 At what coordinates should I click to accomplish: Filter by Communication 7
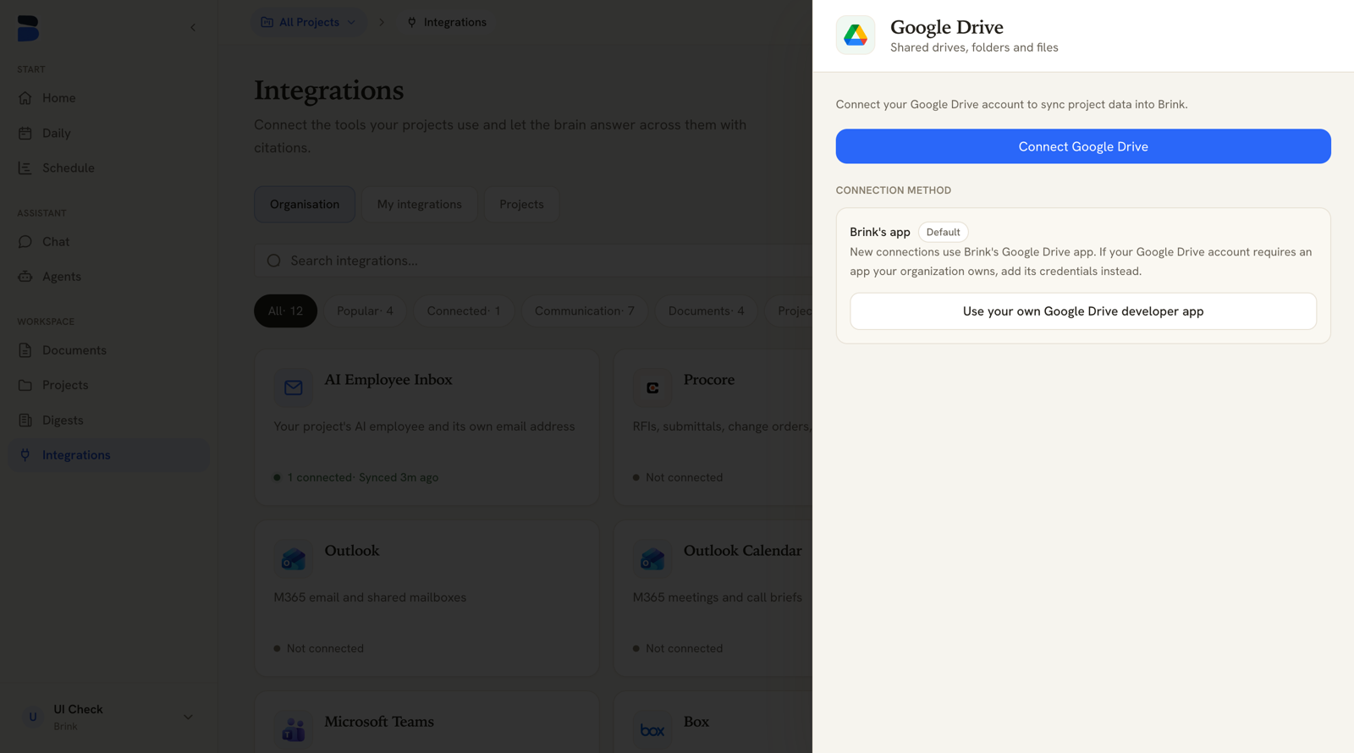click(x=584, y=311)
